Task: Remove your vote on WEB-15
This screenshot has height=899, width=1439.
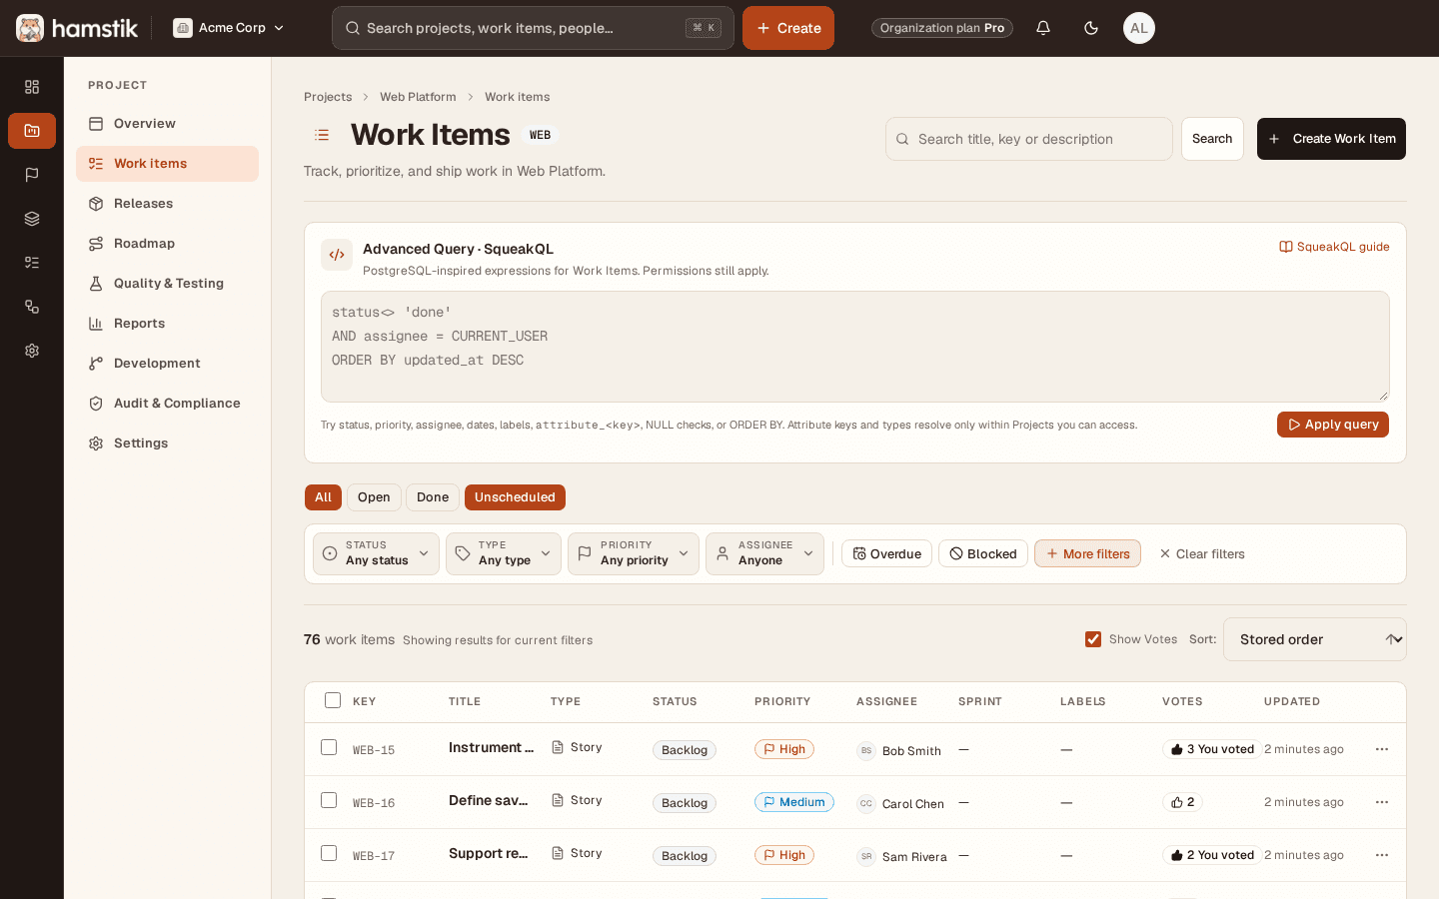Action: point(1212,749)
